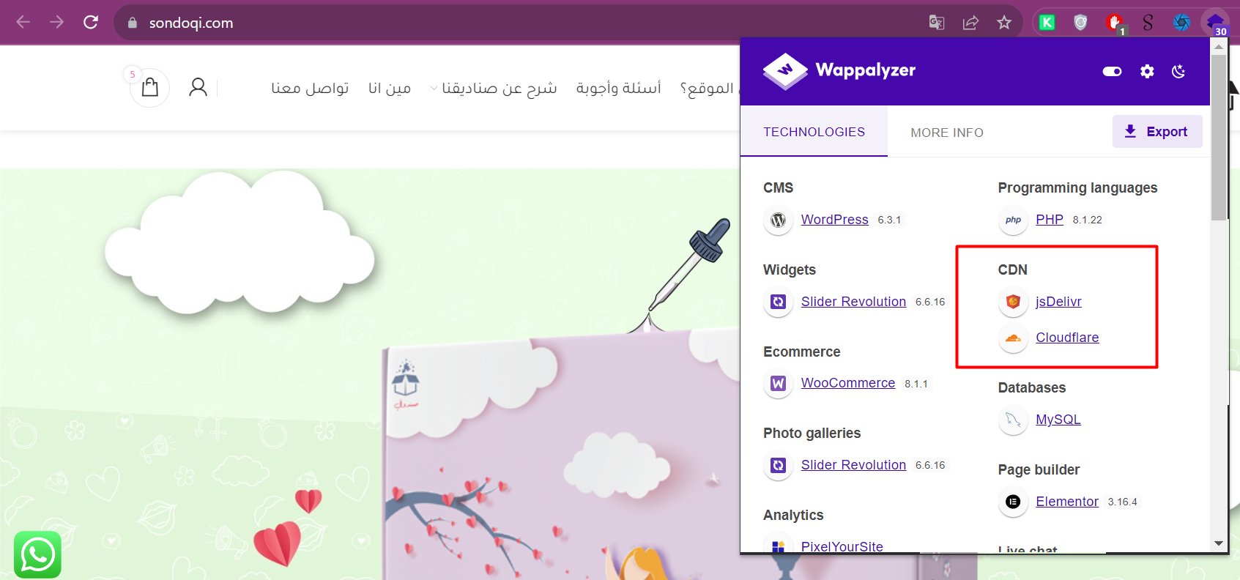Click the lock icon in address bar
The width and height of the screenshot is (1240, 580).
(x=133, y=23)
